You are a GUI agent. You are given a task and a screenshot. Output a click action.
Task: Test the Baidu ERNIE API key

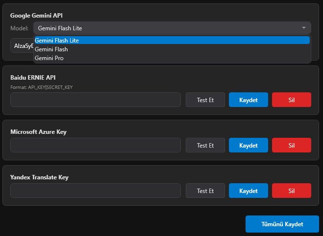pyautogui.click(x=205, y=100)
